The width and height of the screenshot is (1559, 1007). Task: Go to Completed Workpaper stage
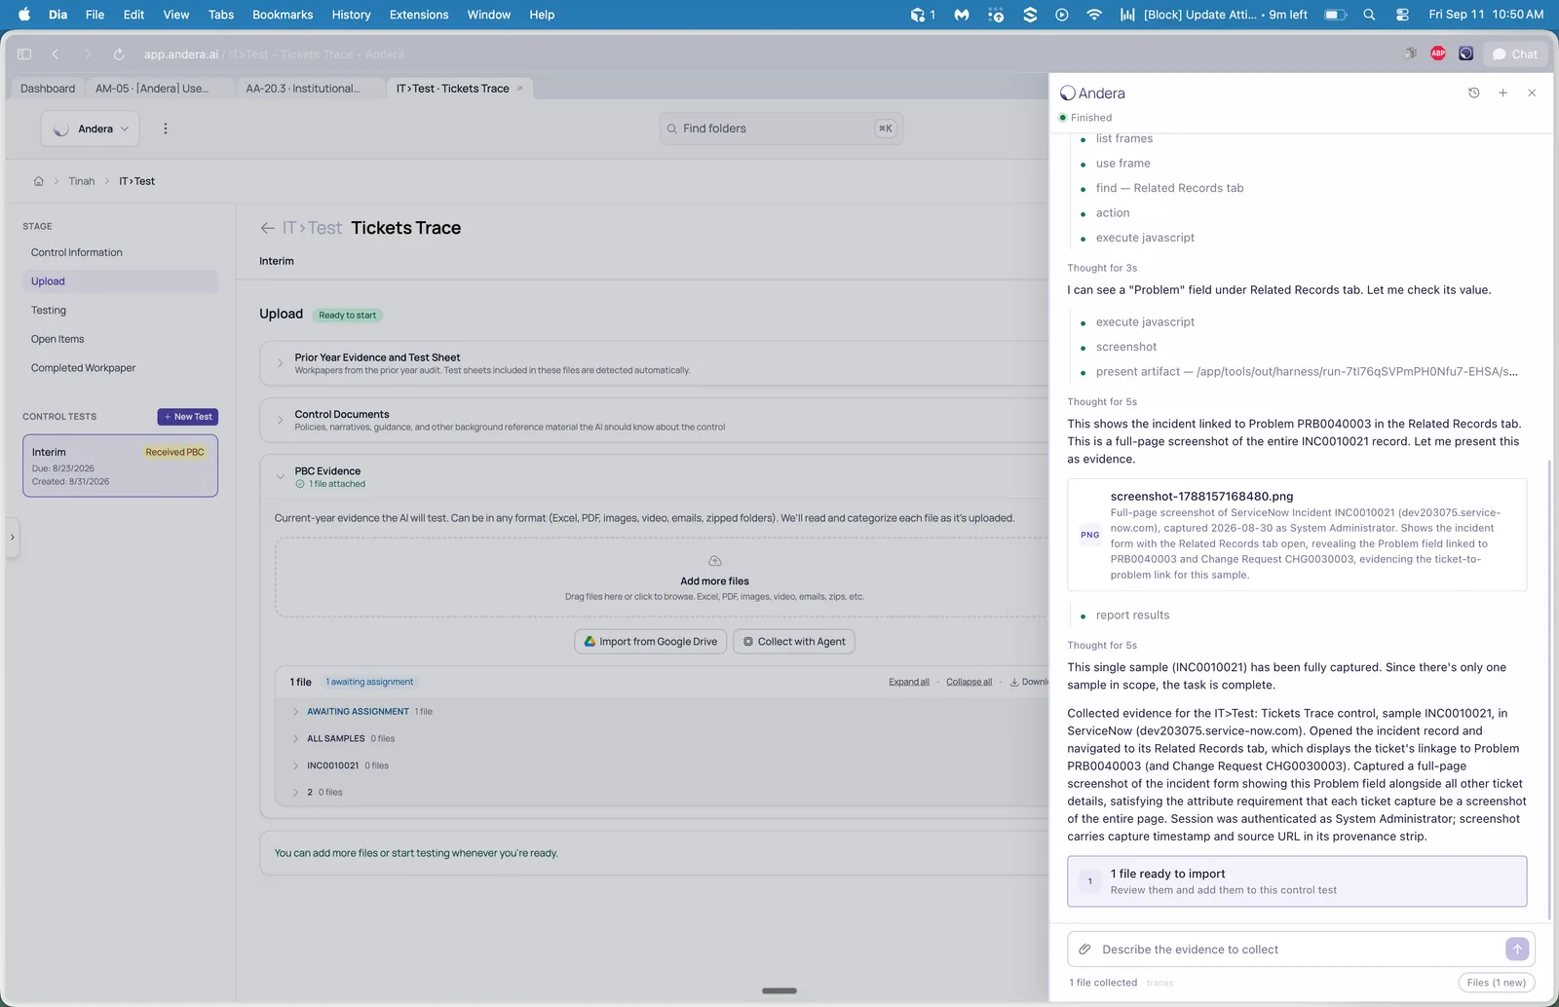(84, 368)
